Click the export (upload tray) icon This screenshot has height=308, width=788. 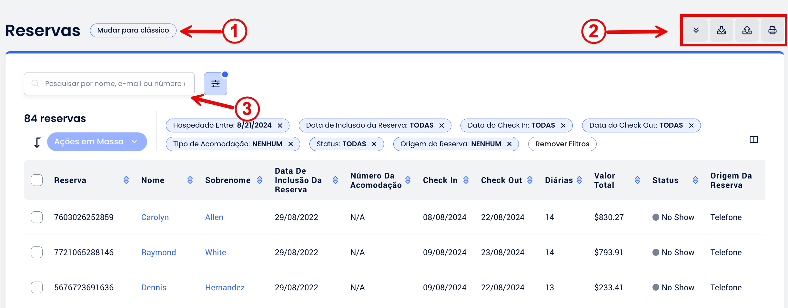point(747,30)
